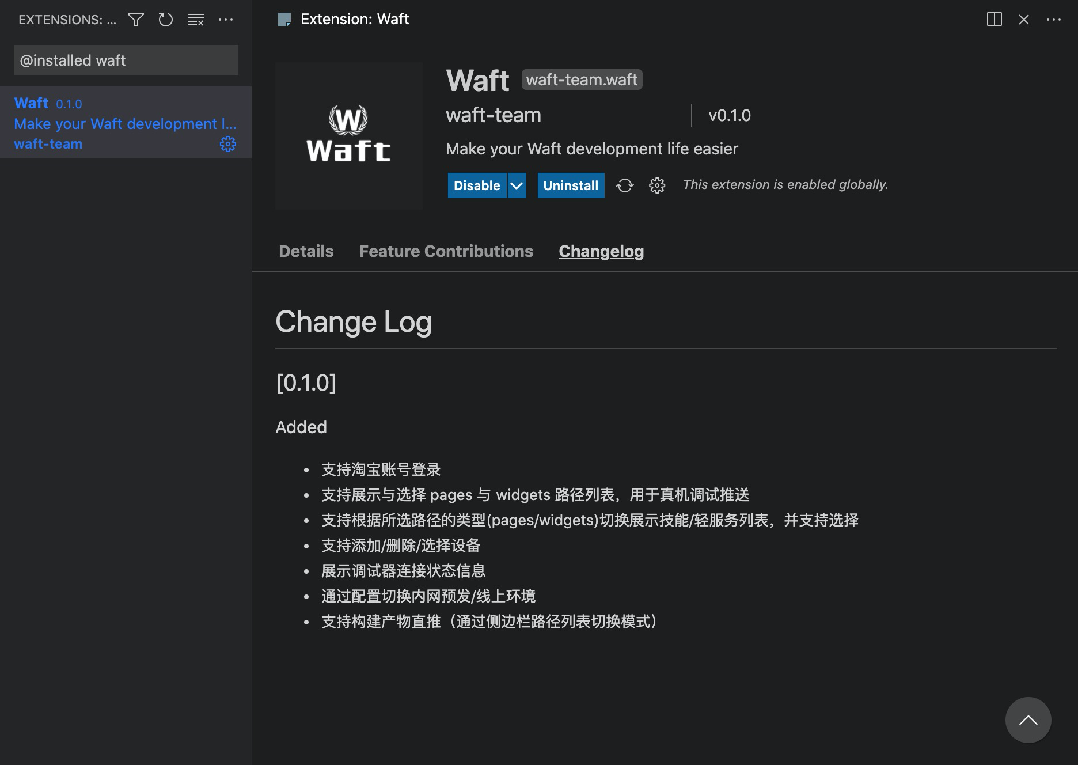Click the changelog line mentioning pages 与 widgets
Image resolution: width=1078 pixels, height=765 pixels.
(535, 495)
